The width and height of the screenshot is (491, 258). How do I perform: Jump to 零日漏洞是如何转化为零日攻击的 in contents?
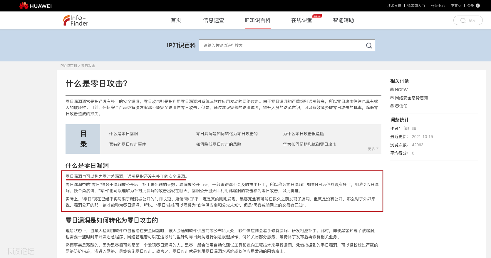click(227, 134)
